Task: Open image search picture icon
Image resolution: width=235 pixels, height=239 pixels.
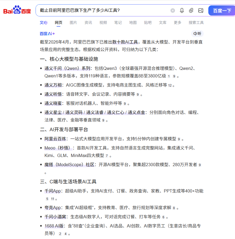Action: pyautogui.click(x=201, y=10)
